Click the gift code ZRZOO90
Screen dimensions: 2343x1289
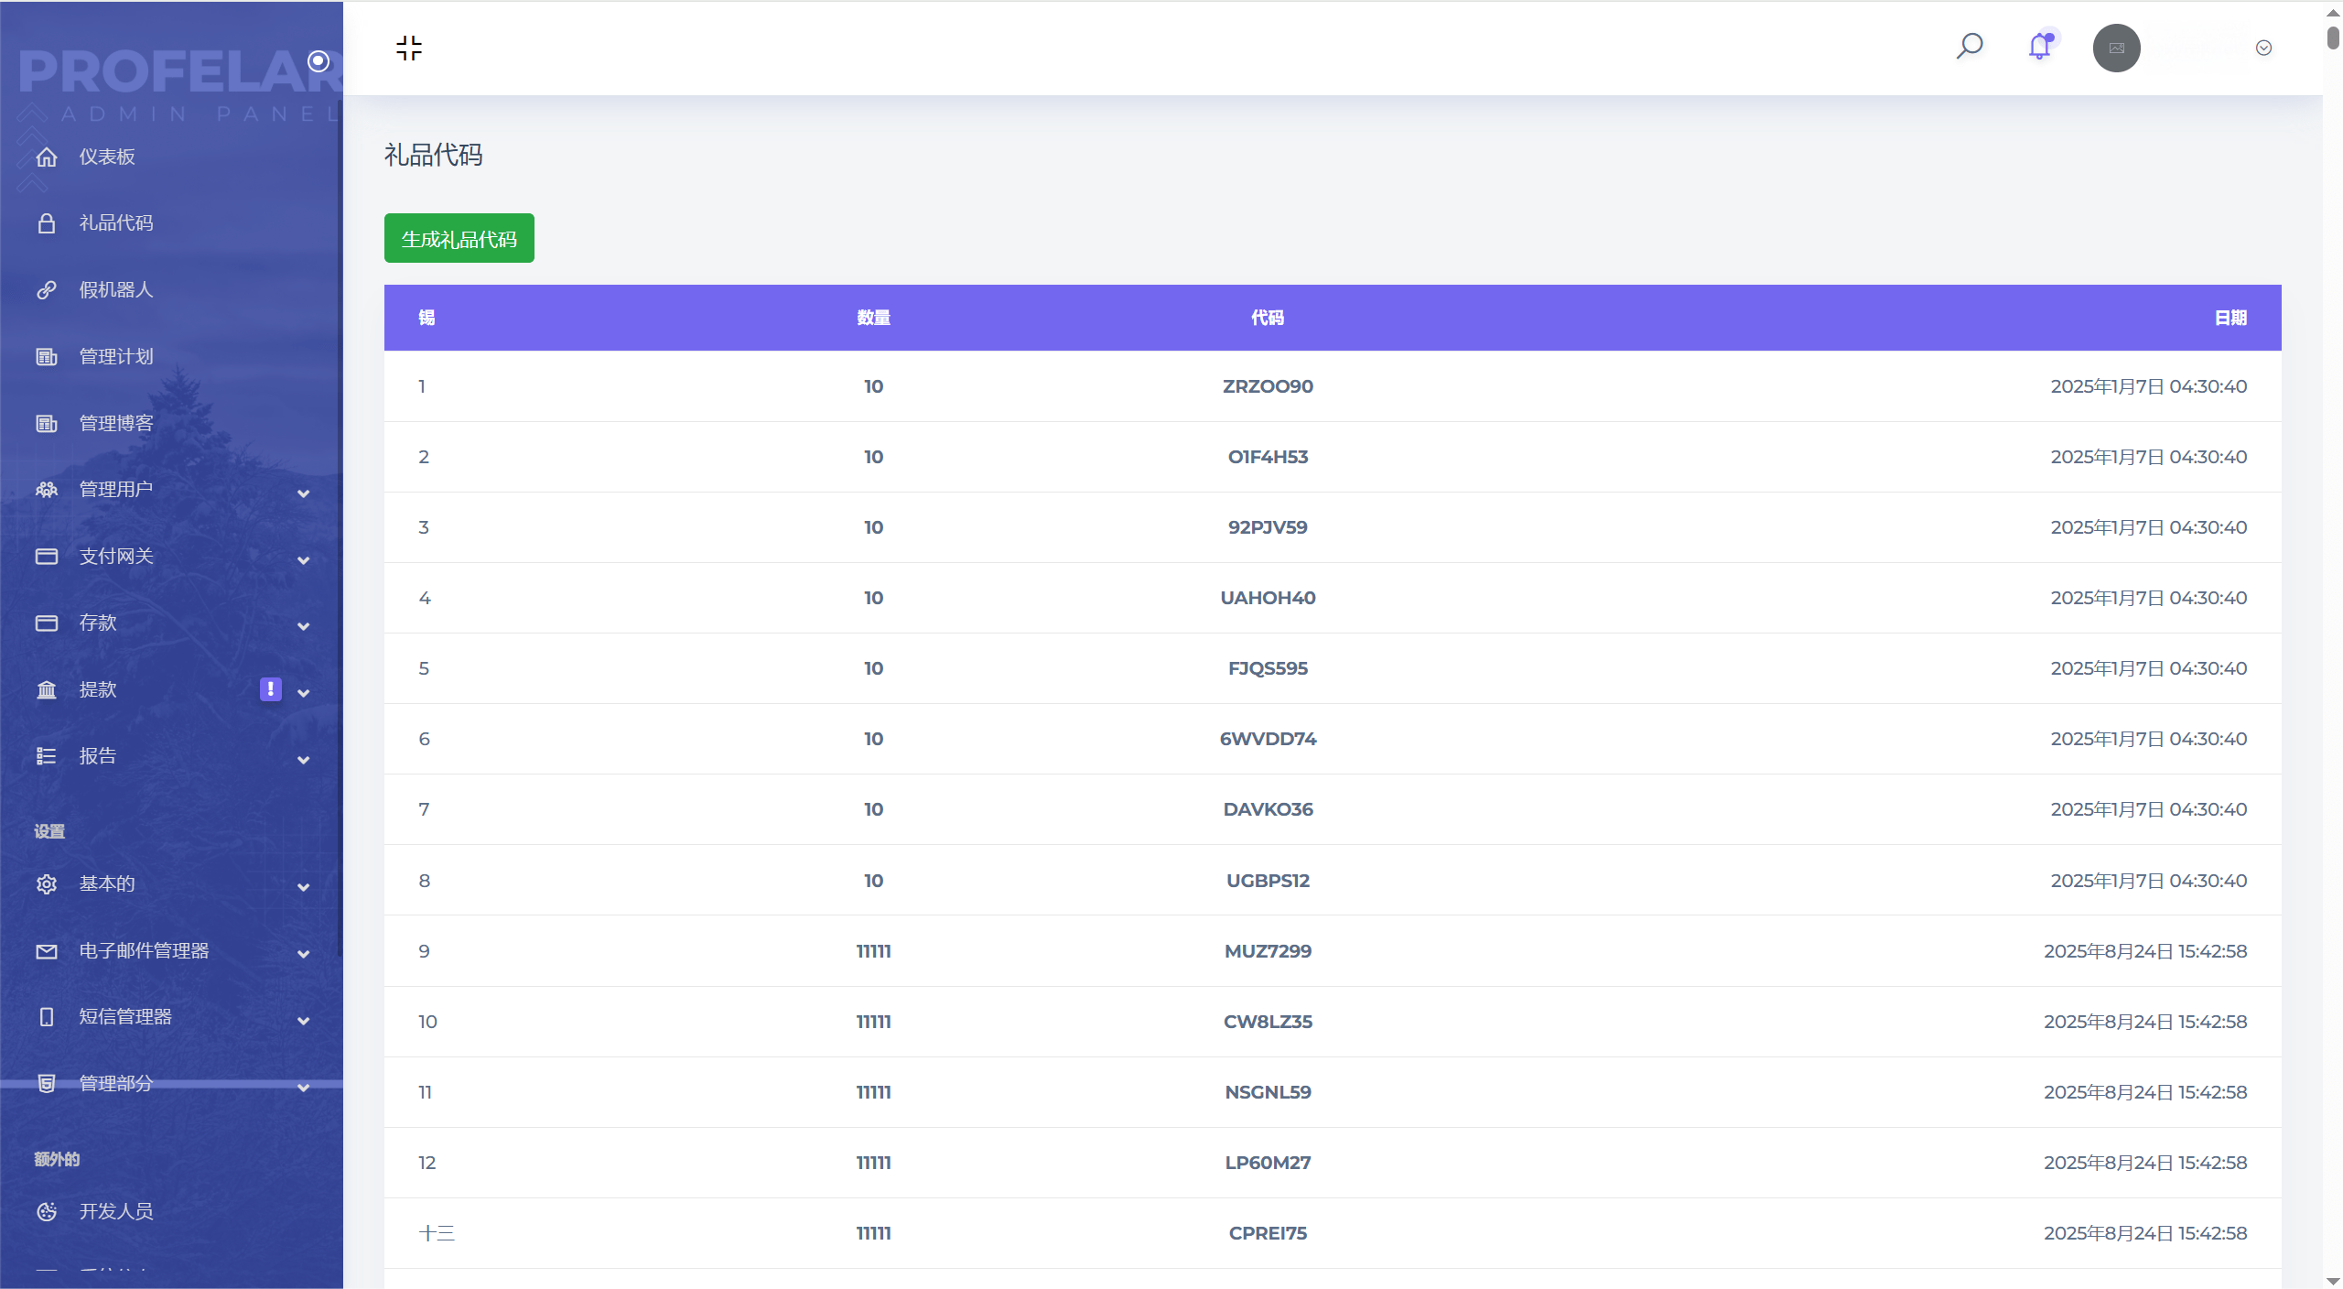pos(1268,386)
